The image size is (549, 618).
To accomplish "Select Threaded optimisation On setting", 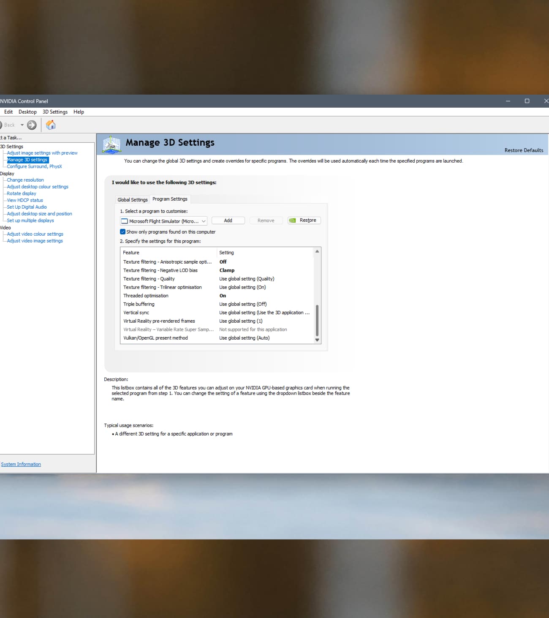I will [x=223, y=296].
